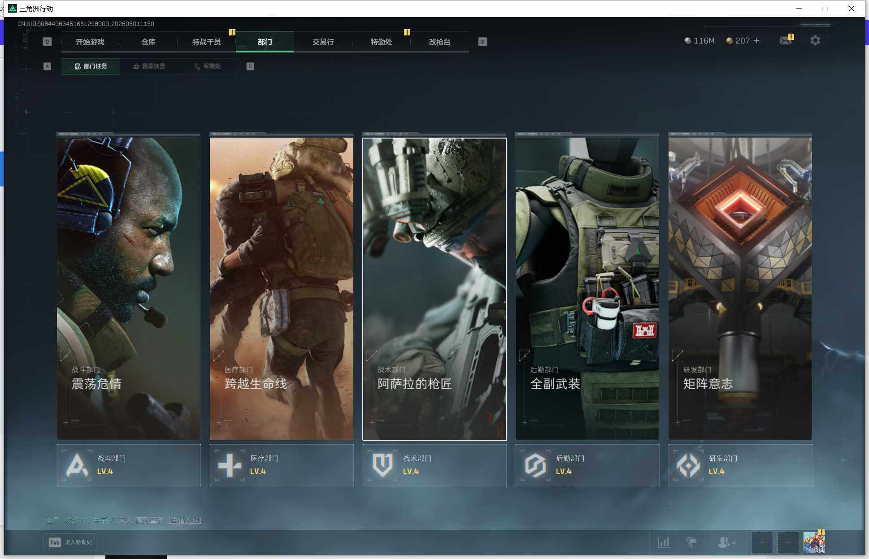
Task: Click the small marker icon above 战斗部门 label
Action: click(x=66, y=356)
